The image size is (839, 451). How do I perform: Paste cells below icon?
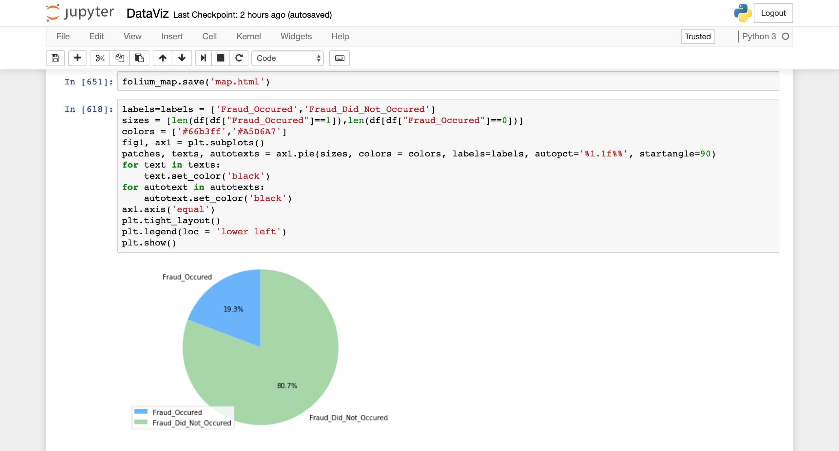pos(139,58)
